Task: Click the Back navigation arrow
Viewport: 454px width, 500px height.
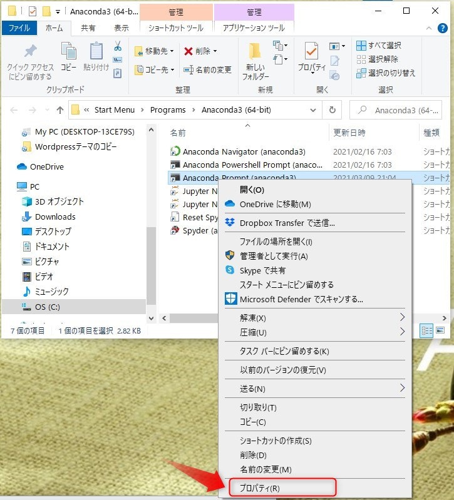Action: [x=14, y=110]
